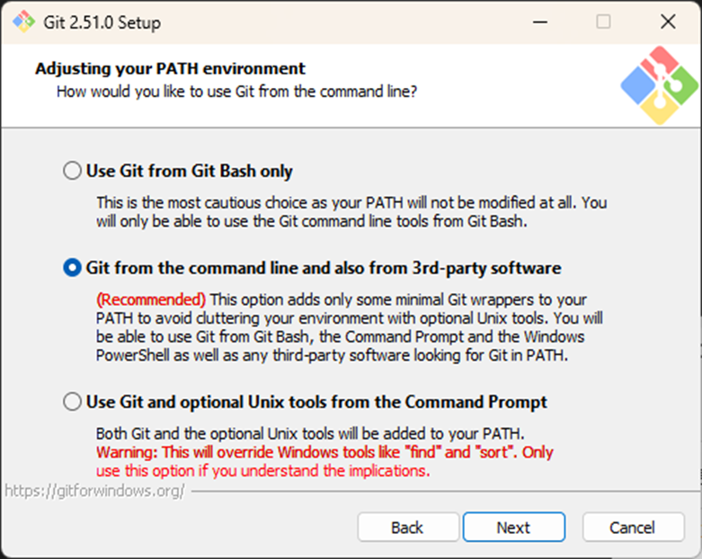Go to the previous step with Back
702x559 pixels.
406,528
